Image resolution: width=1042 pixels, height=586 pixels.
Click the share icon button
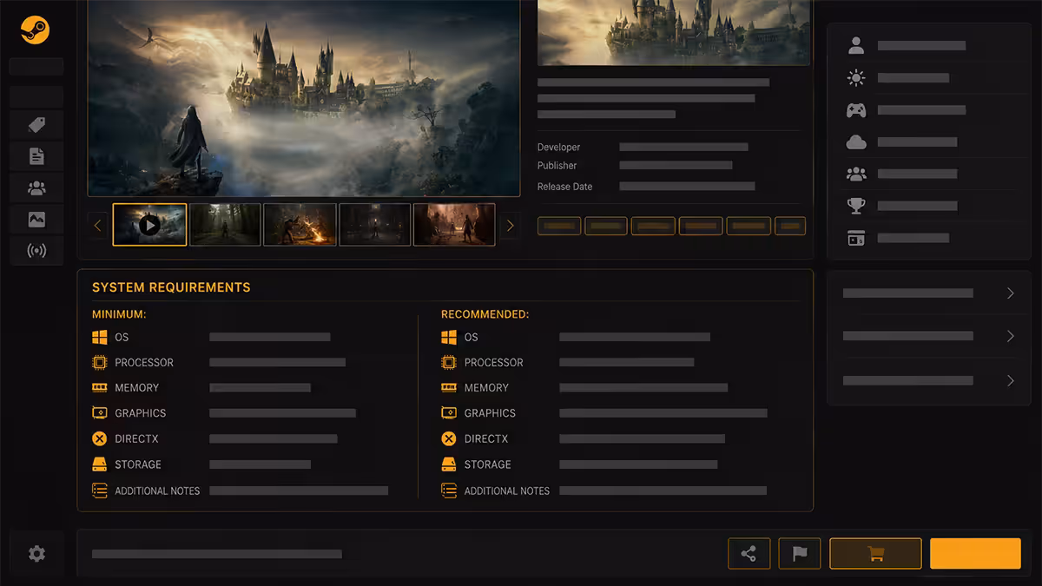coord(749,553)
